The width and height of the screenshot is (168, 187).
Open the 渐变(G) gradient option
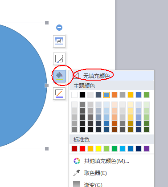coord(93,185)
